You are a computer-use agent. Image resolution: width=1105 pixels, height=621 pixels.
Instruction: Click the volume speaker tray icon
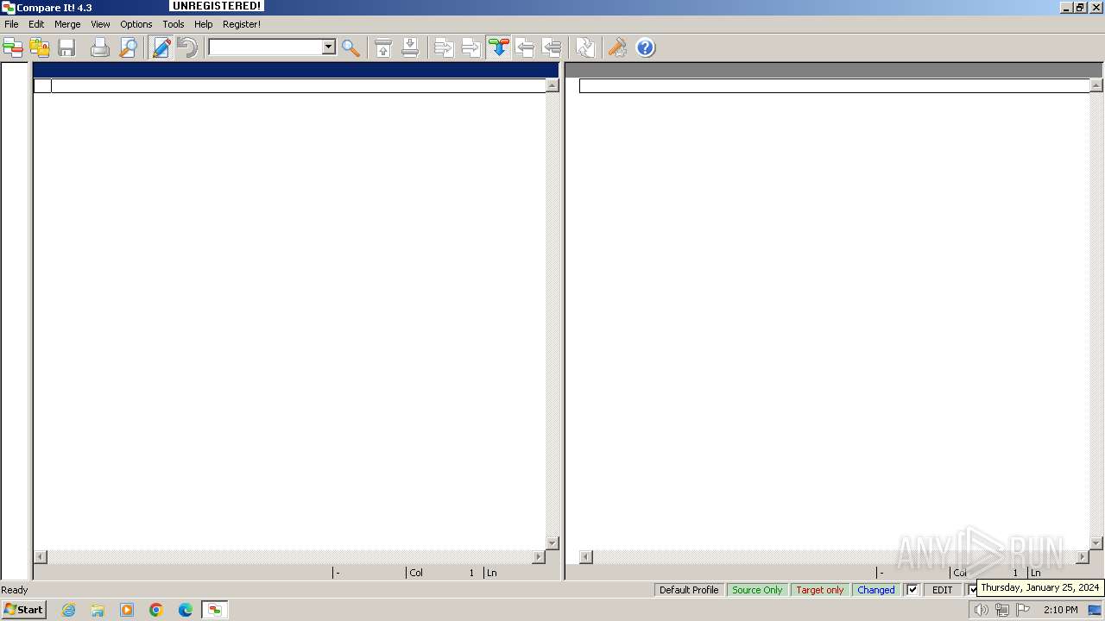point(981,610)
